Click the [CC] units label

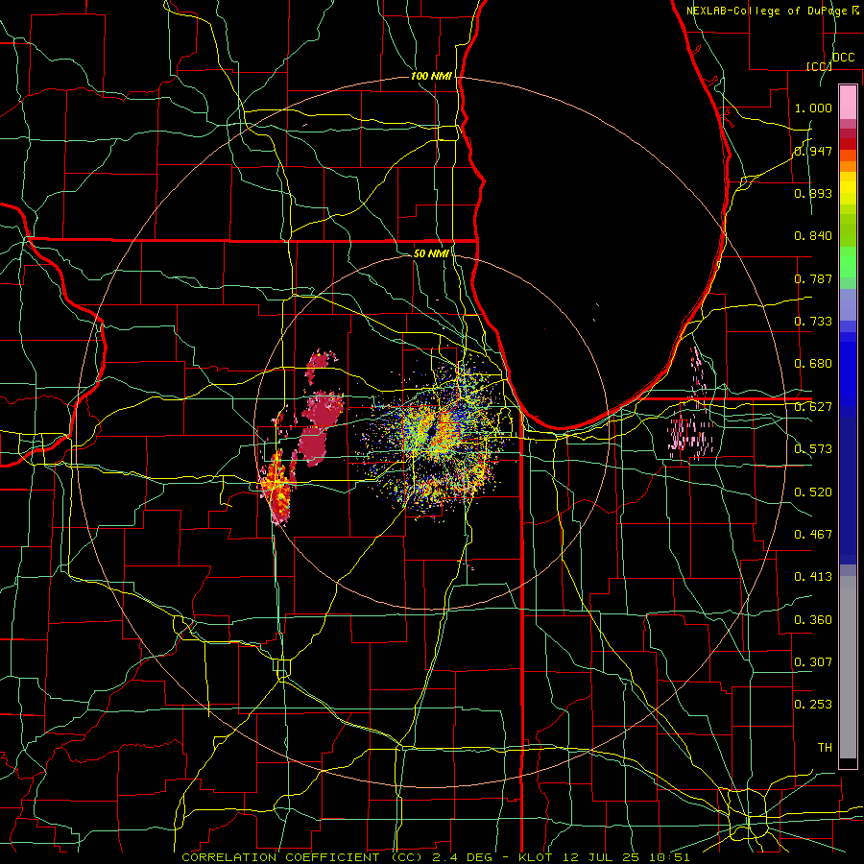pos(819,66)
